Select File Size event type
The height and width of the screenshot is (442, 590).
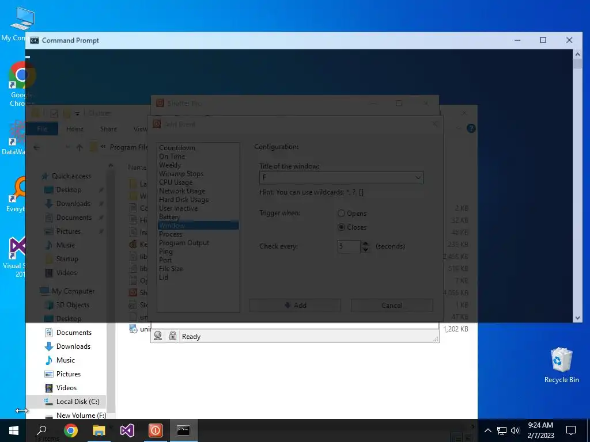[171, 269]
